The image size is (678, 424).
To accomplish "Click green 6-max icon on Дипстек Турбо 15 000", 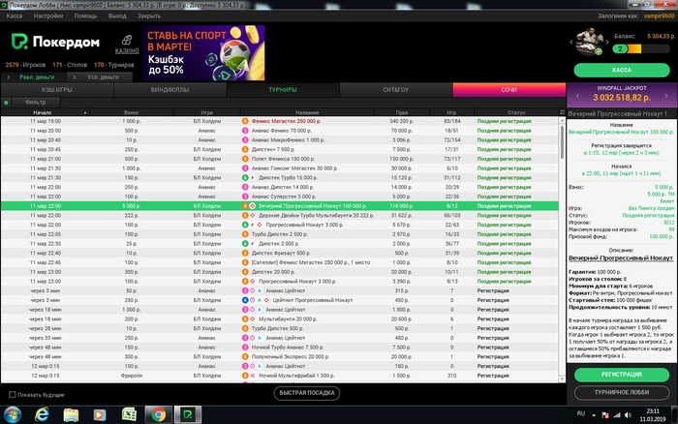I will [245, 178].
